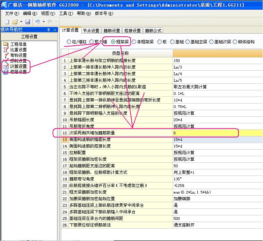Click the 类型名称 column header
Image resolution: width=263 pixels, height=241 pixels.
121,53
